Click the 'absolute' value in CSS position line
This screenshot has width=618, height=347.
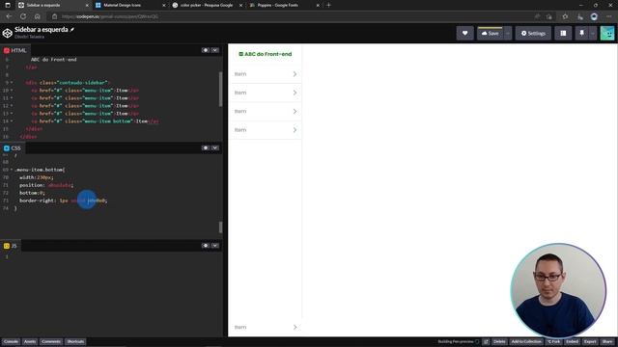pos(60,185)
